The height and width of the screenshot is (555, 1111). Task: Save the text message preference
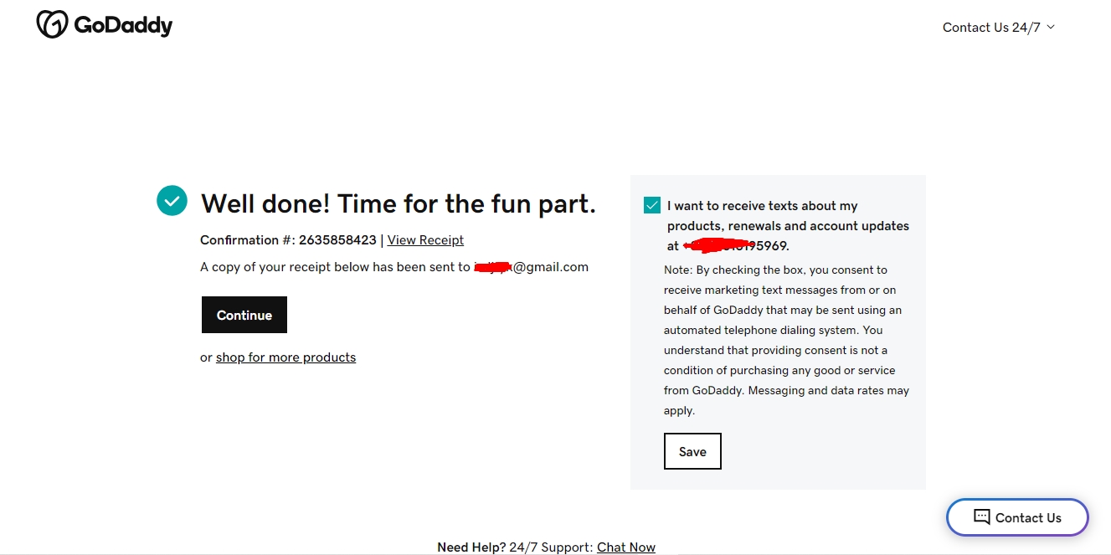[x=692, y=451]
